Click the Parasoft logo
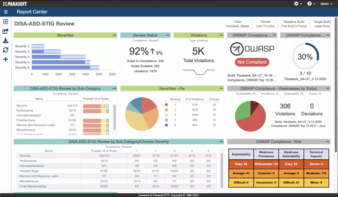Screen dimensions: 338x197 coord(15,4)
